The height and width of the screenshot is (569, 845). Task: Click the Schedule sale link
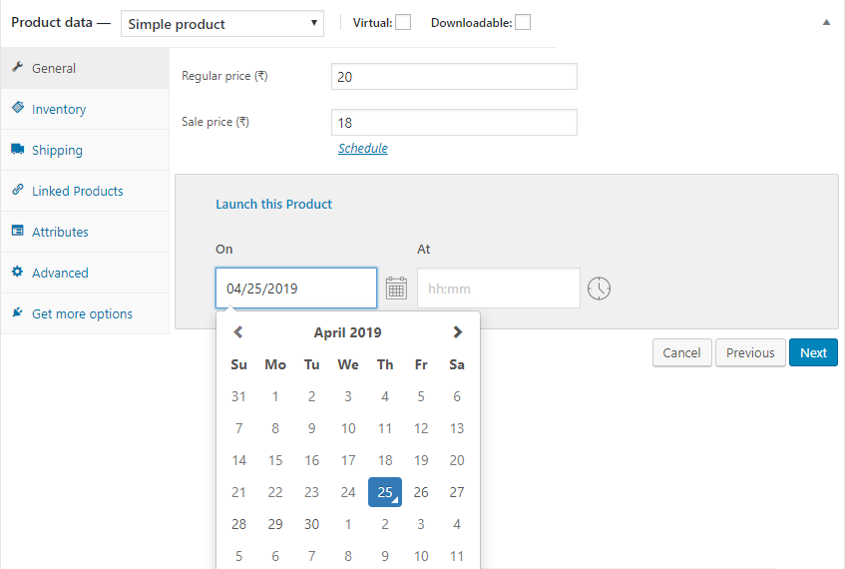pos(363,149)
